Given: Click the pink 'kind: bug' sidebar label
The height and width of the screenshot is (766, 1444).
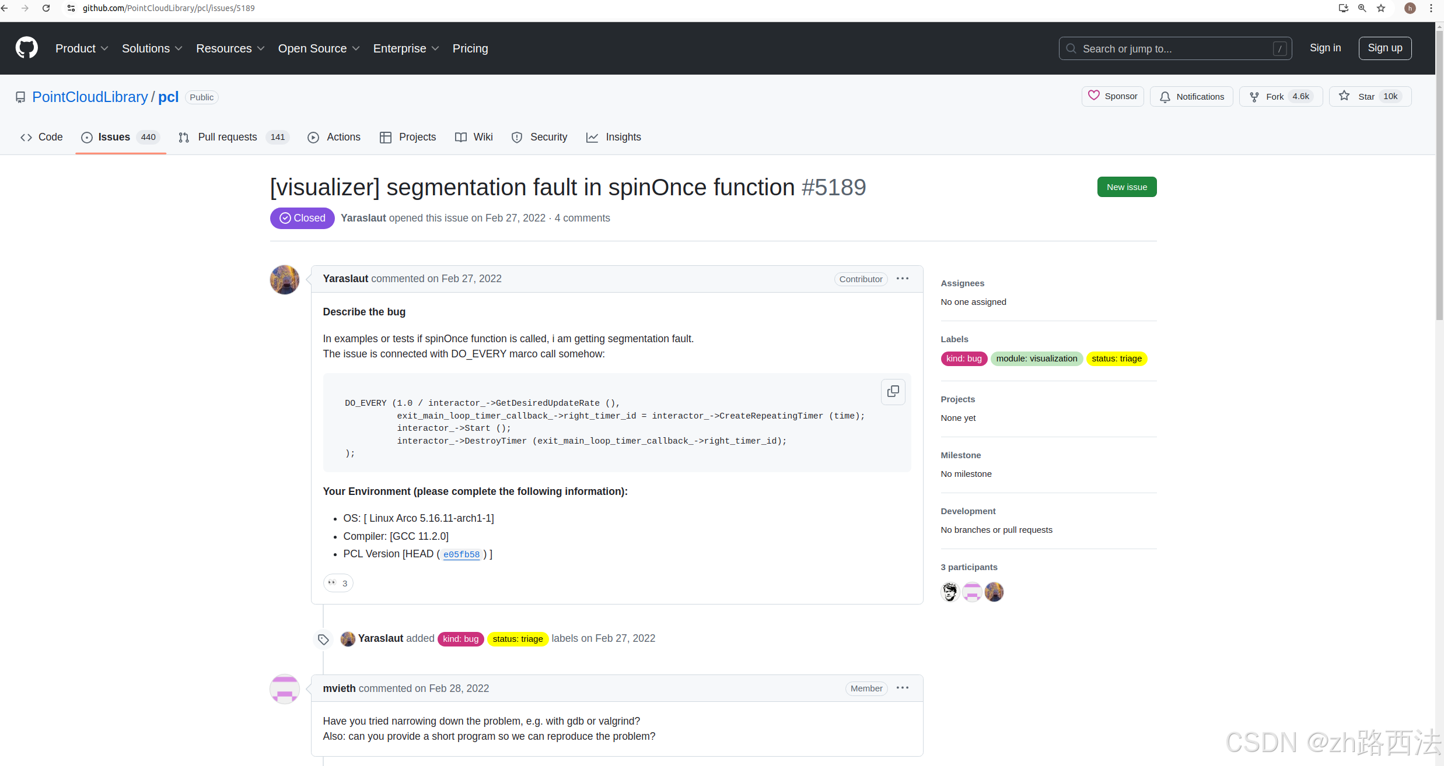Looking at the screenshot, I should 963,359.
